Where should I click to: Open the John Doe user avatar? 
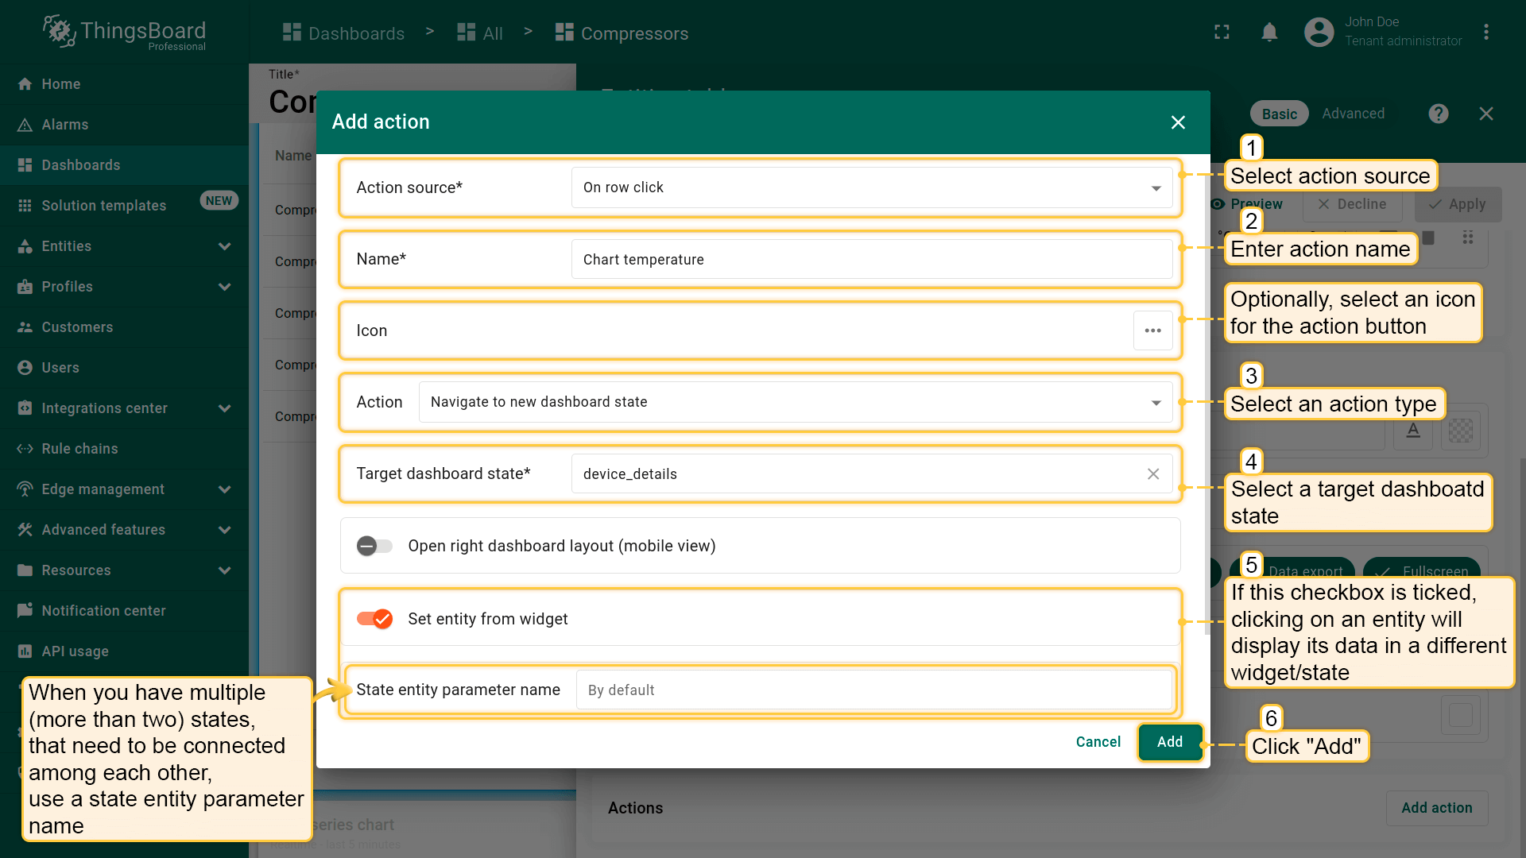1319,33
